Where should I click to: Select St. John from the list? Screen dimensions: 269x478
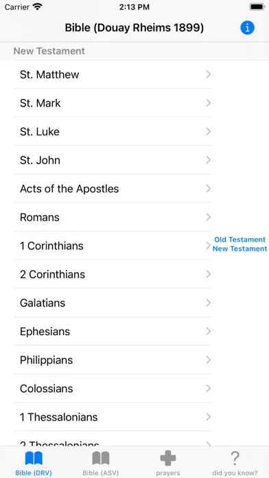coord(113,160)
